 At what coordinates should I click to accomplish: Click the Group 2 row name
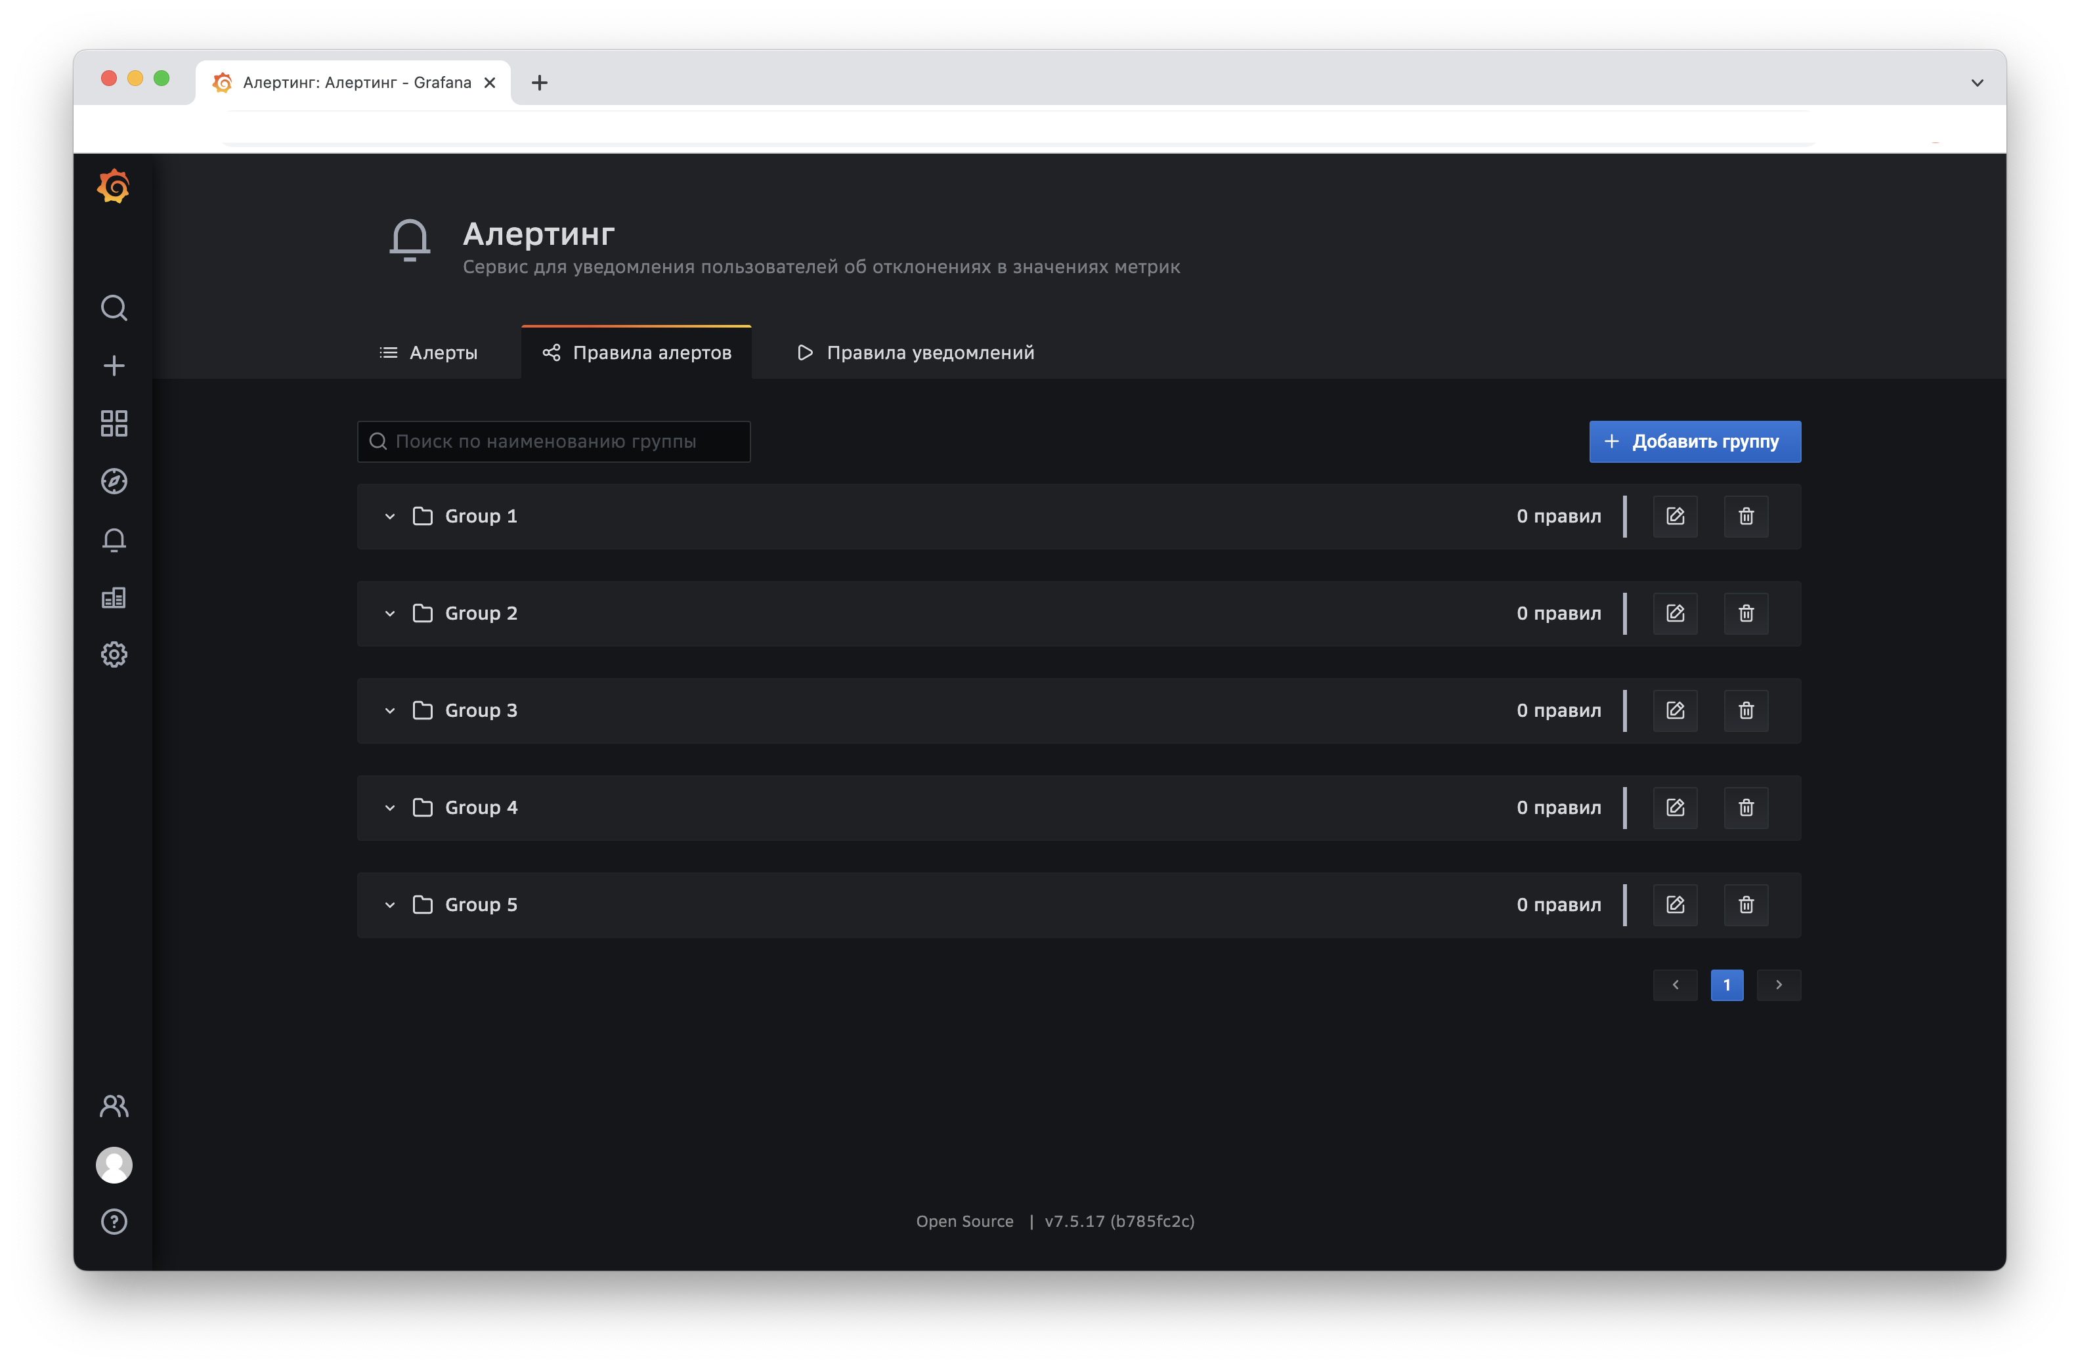pos(481,613)
